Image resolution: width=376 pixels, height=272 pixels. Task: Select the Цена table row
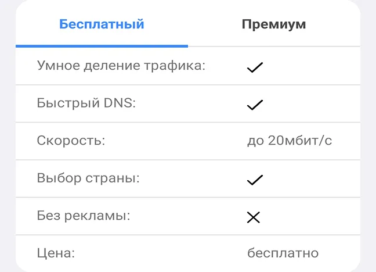[188, 253]
